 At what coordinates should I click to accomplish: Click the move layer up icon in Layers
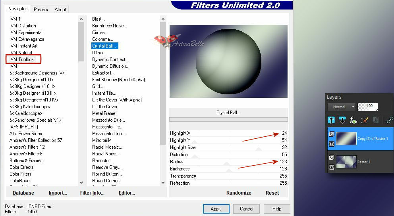pos(331,120)
